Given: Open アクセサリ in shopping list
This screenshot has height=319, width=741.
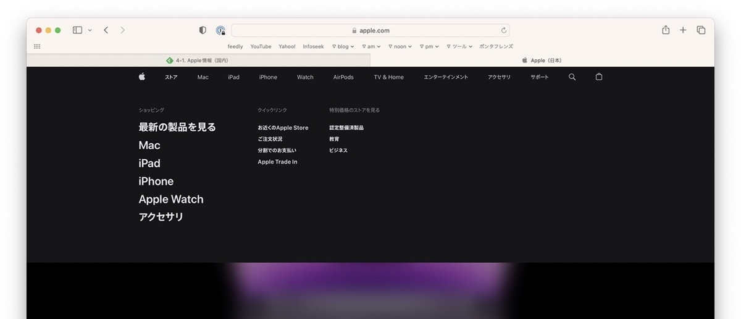Looking at the screenshot, I should coord(161,217).
